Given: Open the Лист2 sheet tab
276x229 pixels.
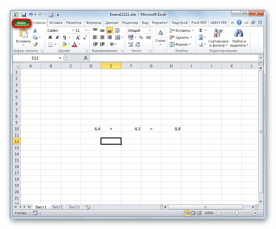Looking at the screenshot, I should click(x=57, y=207).
